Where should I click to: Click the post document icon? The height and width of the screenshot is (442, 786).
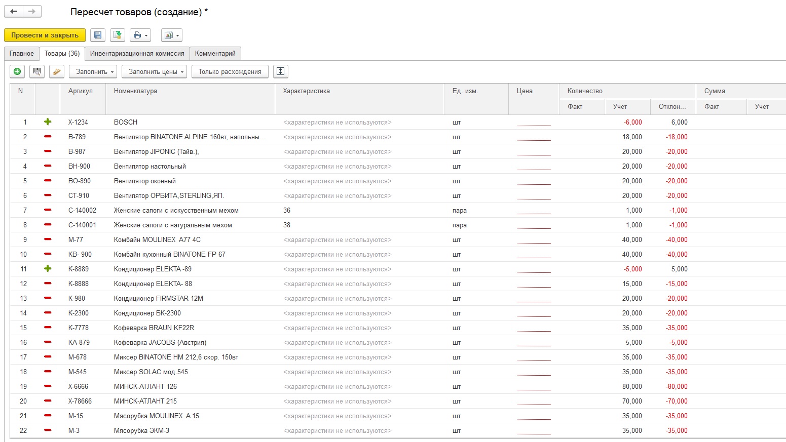pyautogui.click(x=117, y=35)
